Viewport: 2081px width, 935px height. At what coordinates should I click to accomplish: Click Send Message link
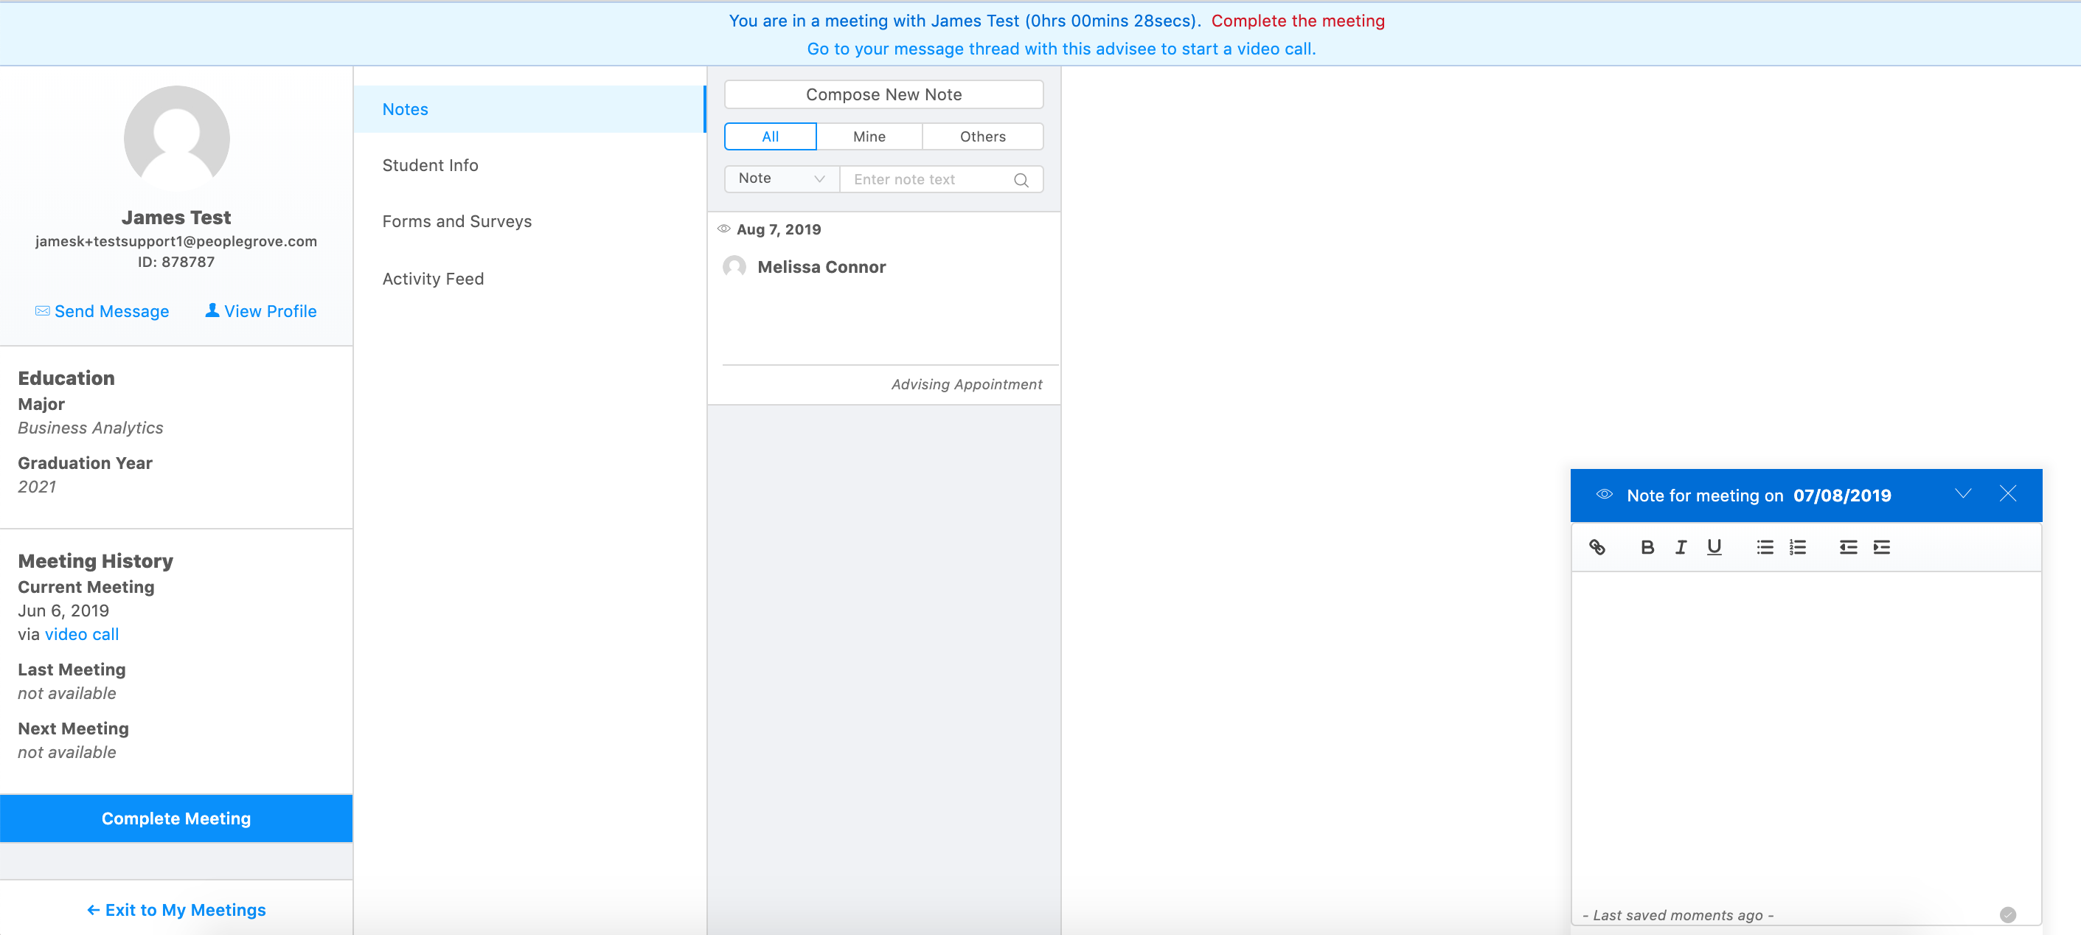click(102, 311)
